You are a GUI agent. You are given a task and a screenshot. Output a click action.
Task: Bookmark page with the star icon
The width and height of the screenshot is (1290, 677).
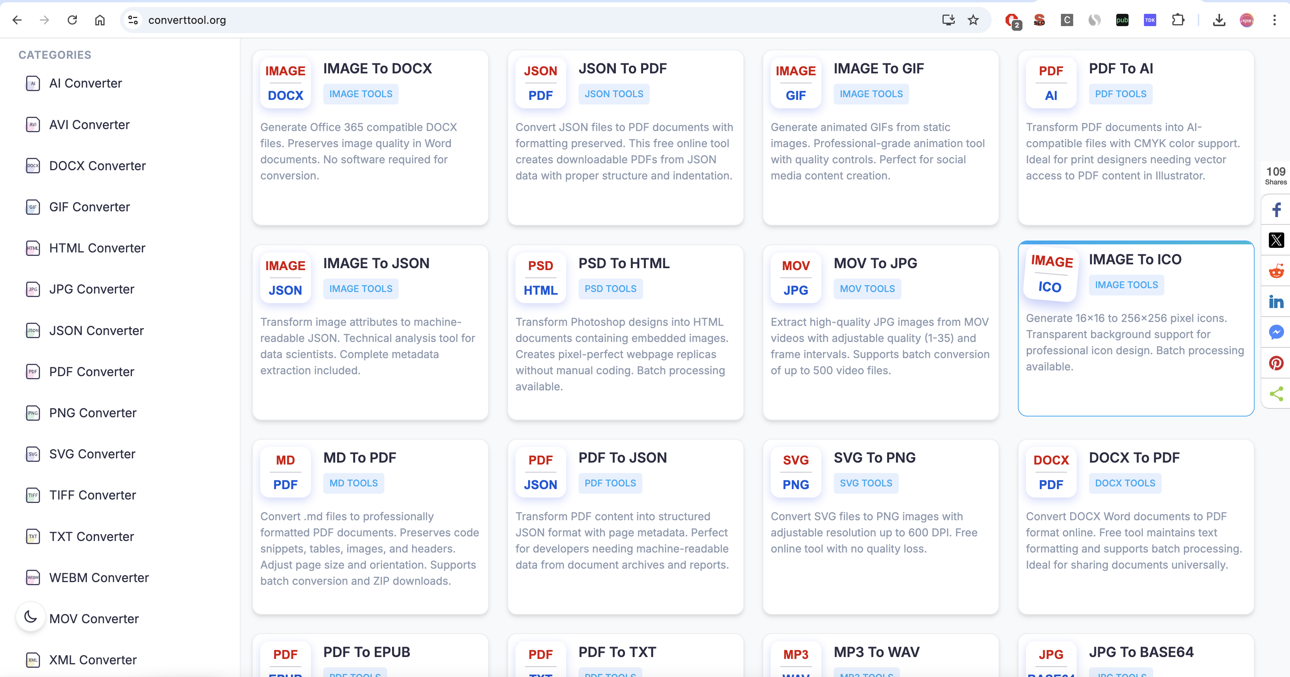(972, 20)
